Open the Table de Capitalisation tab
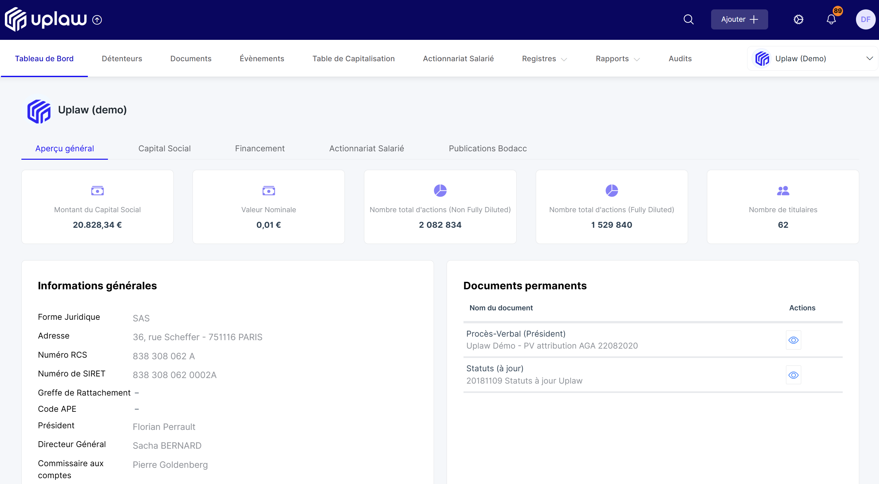Viewport: 879px width, 484px height. (354, 59)
